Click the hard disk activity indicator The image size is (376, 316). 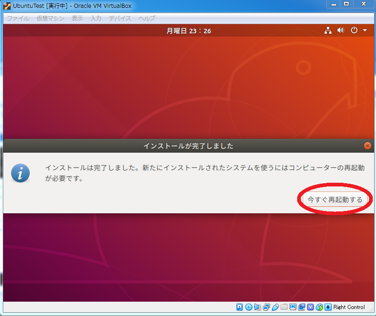pyautogui.click(x=239, y=307)
